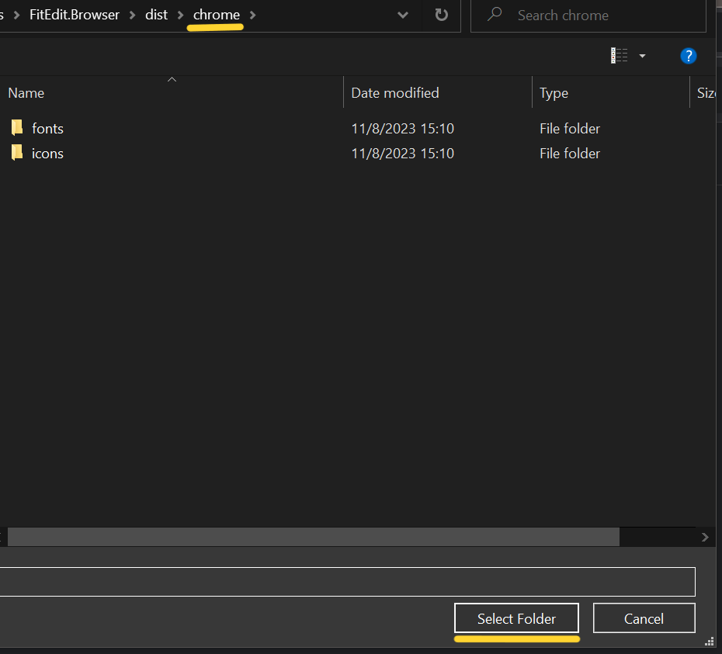Toggle sorting by Type column
Viewport: 722px width, 654px height.
coord(554,92)
